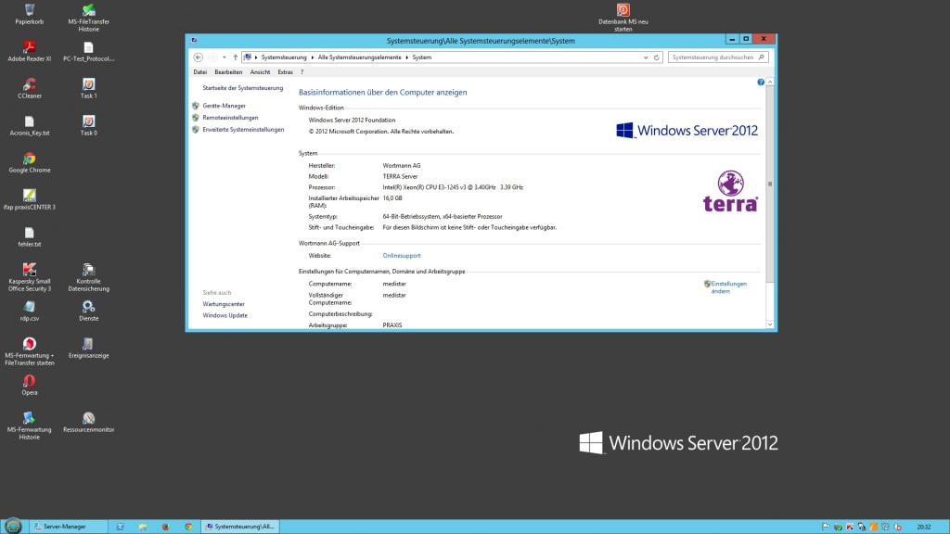Open the recent locations dropdown arrow

pyautogui.click(x=225, y=57)
